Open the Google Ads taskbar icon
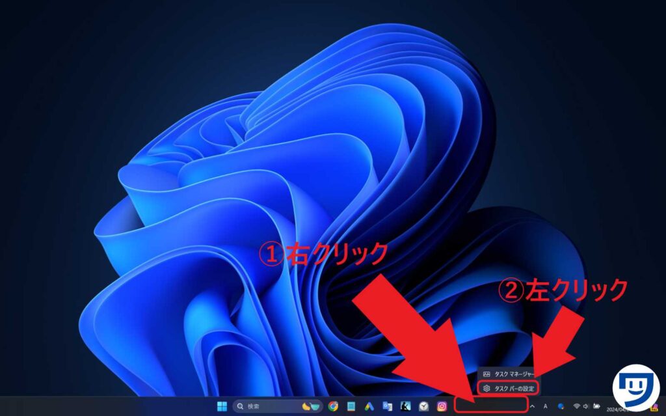Viewport: 666px width, 416px height. (x=369, y=407)
